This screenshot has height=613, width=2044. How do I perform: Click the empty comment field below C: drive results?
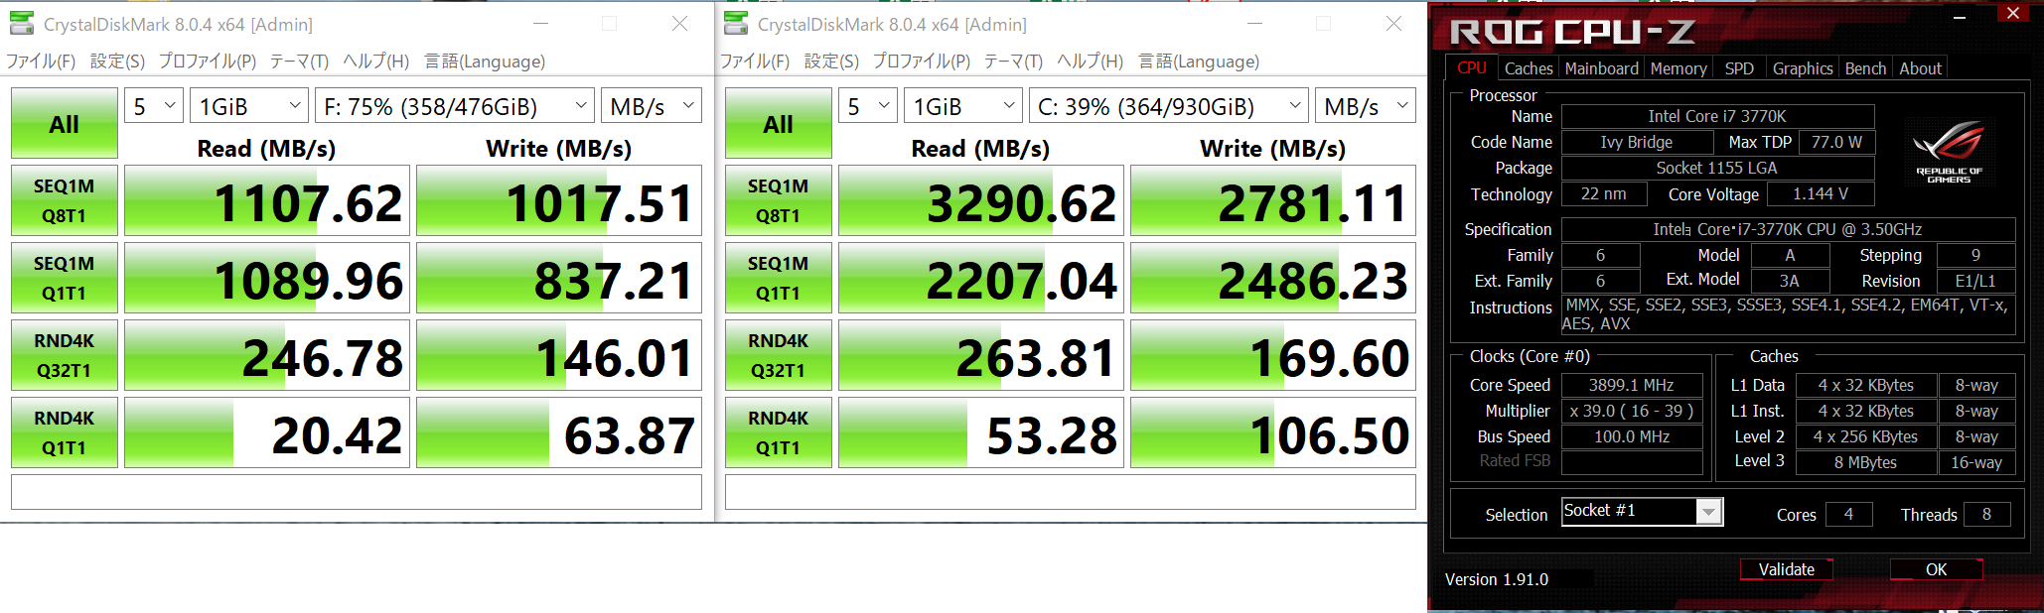(1070, 492)
